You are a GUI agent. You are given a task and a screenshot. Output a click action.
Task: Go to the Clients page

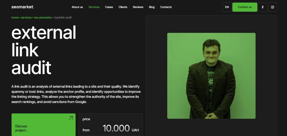123,7
